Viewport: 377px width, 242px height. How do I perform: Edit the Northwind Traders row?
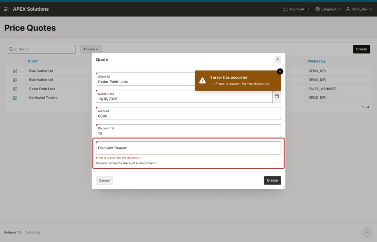click(15, 98)
